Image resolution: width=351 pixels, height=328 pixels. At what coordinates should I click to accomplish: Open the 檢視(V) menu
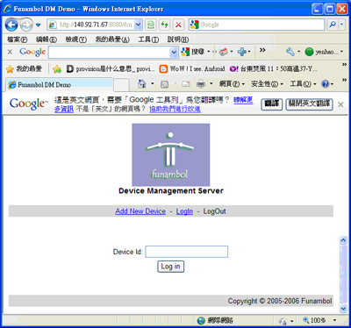point(76,39)
